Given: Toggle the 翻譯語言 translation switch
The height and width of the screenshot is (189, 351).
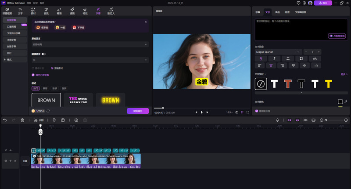Looking at the screenshot, I should pos(44,54).
